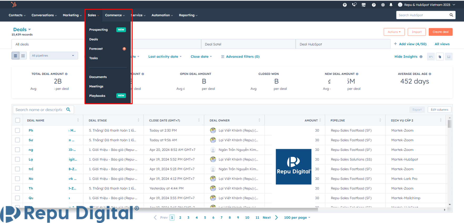Open the settings gear icon
This screenshot has width=464, height=223.
[x=383, y=5]
